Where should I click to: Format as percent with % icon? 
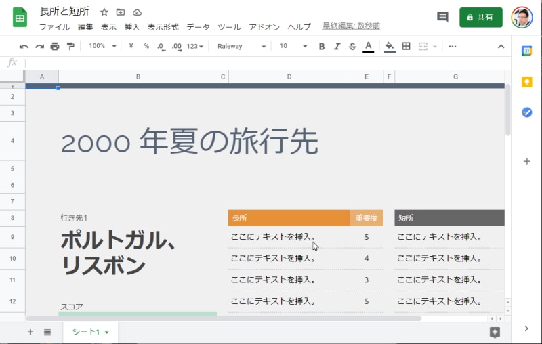click(x=146, y=46)
